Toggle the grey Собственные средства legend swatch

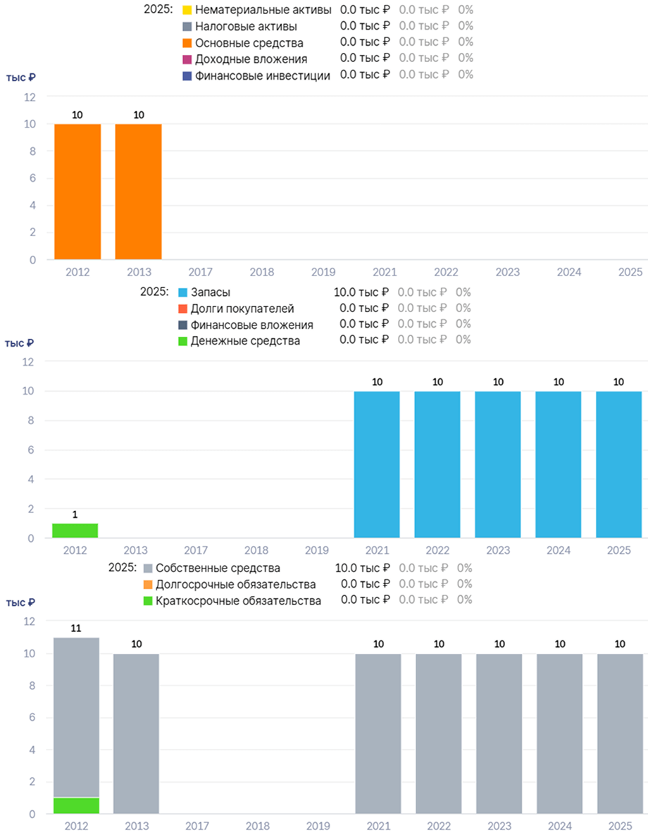148,568
